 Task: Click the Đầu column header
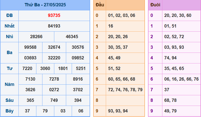(99, 5)
